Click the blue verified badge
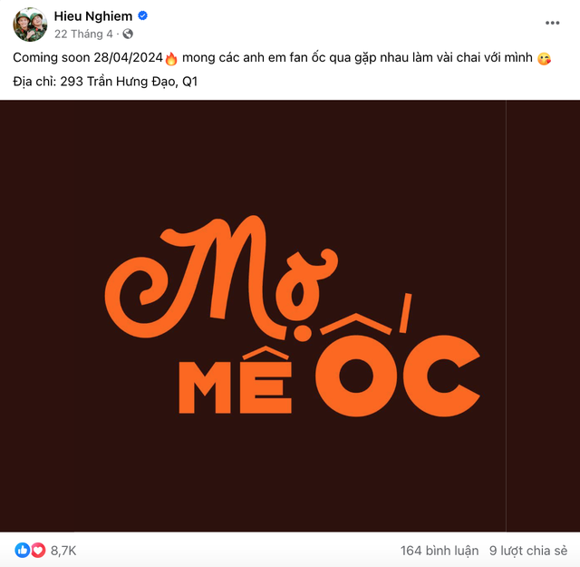 coord(142,16)
